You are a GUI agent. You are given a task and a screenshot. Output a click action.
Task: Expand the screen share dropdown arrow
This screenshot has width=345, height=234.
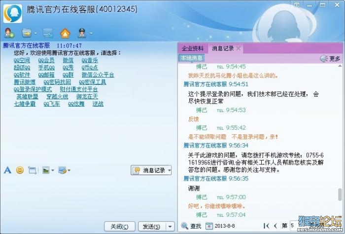coord(69,170)
